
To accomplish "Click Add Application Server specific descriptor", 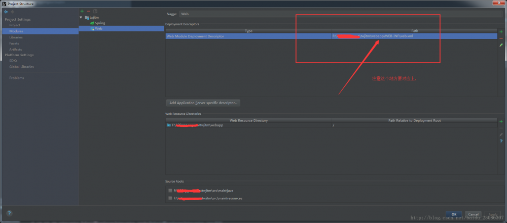I will click(203, 103).
